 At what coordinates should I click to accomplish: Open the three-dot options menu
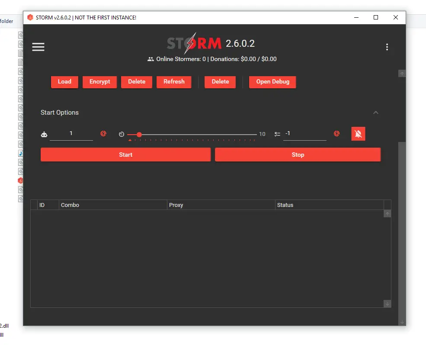[x=387, y=47]
